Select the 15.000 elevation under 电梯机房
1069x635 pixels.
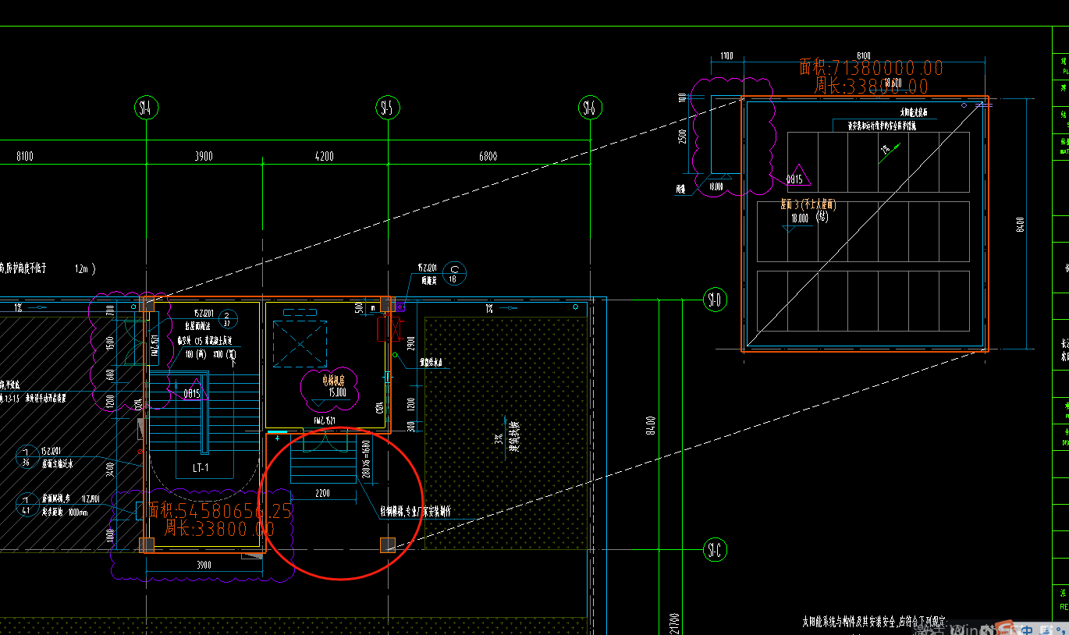337,392
